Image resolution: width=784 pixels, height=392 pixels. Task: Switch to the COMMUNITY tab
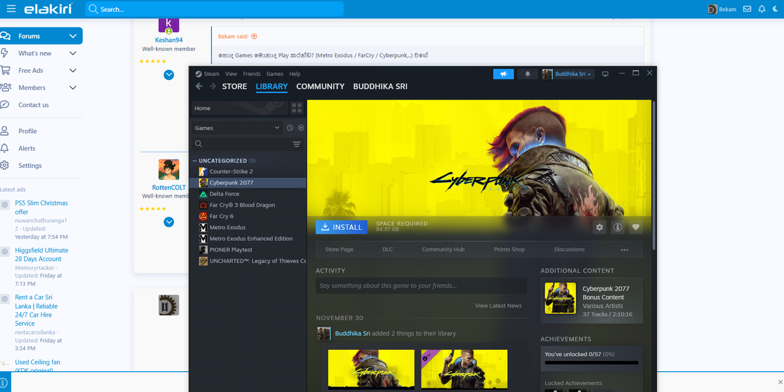tap(320, 86)
